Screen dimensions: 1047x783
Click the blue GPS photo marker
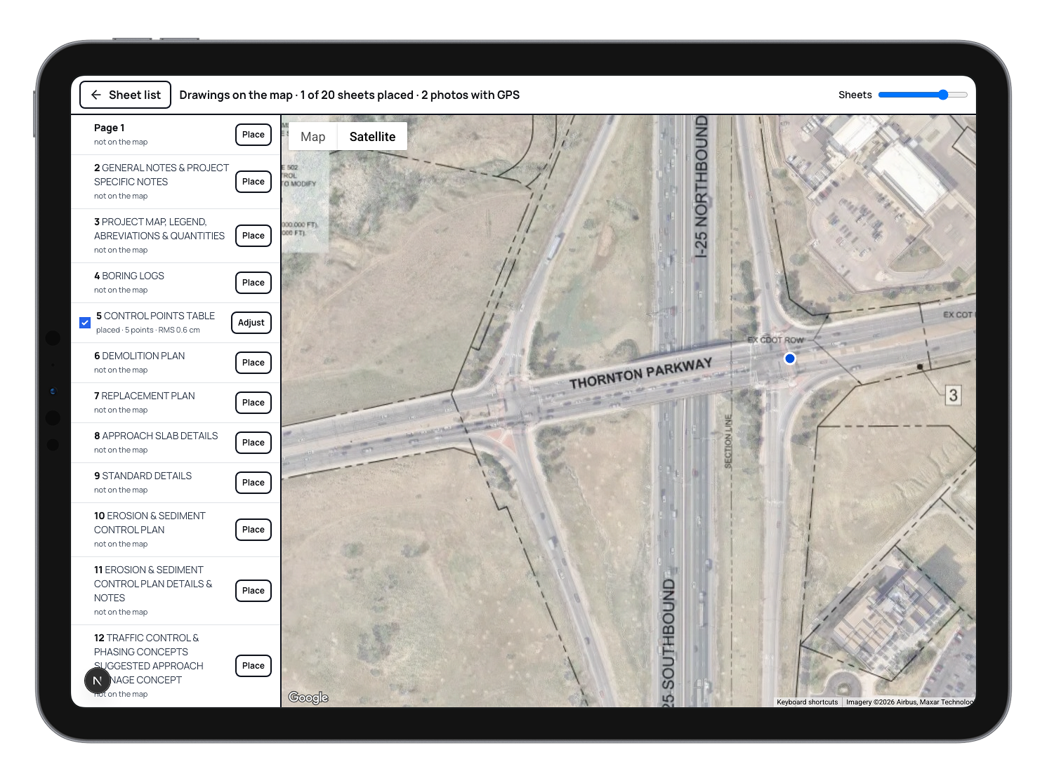[x=790, y=359]
